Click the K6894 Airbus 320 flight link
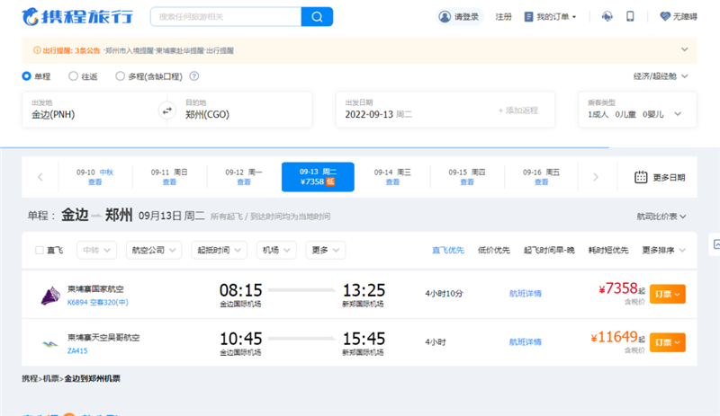 pos(98,302)
